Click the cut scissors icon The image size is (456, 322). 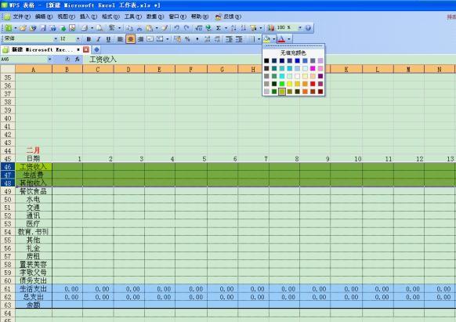tap(139, 28)
